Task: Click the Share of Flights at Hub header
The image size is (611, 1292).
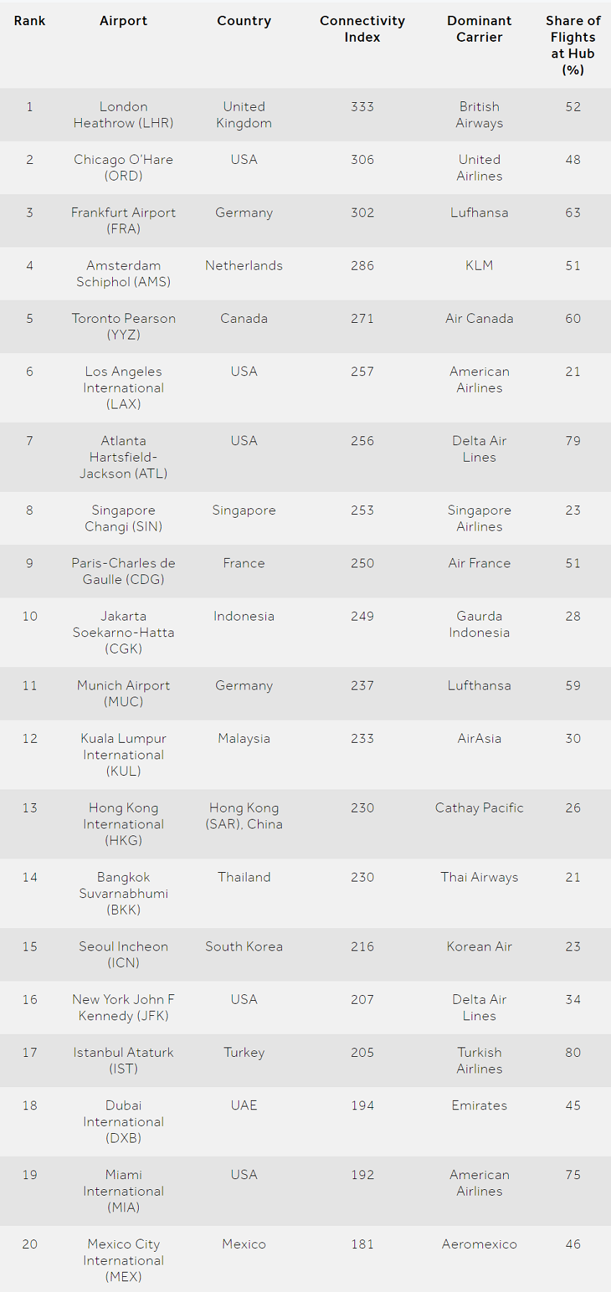Action: pyautogui.click(x=573, y=45)
